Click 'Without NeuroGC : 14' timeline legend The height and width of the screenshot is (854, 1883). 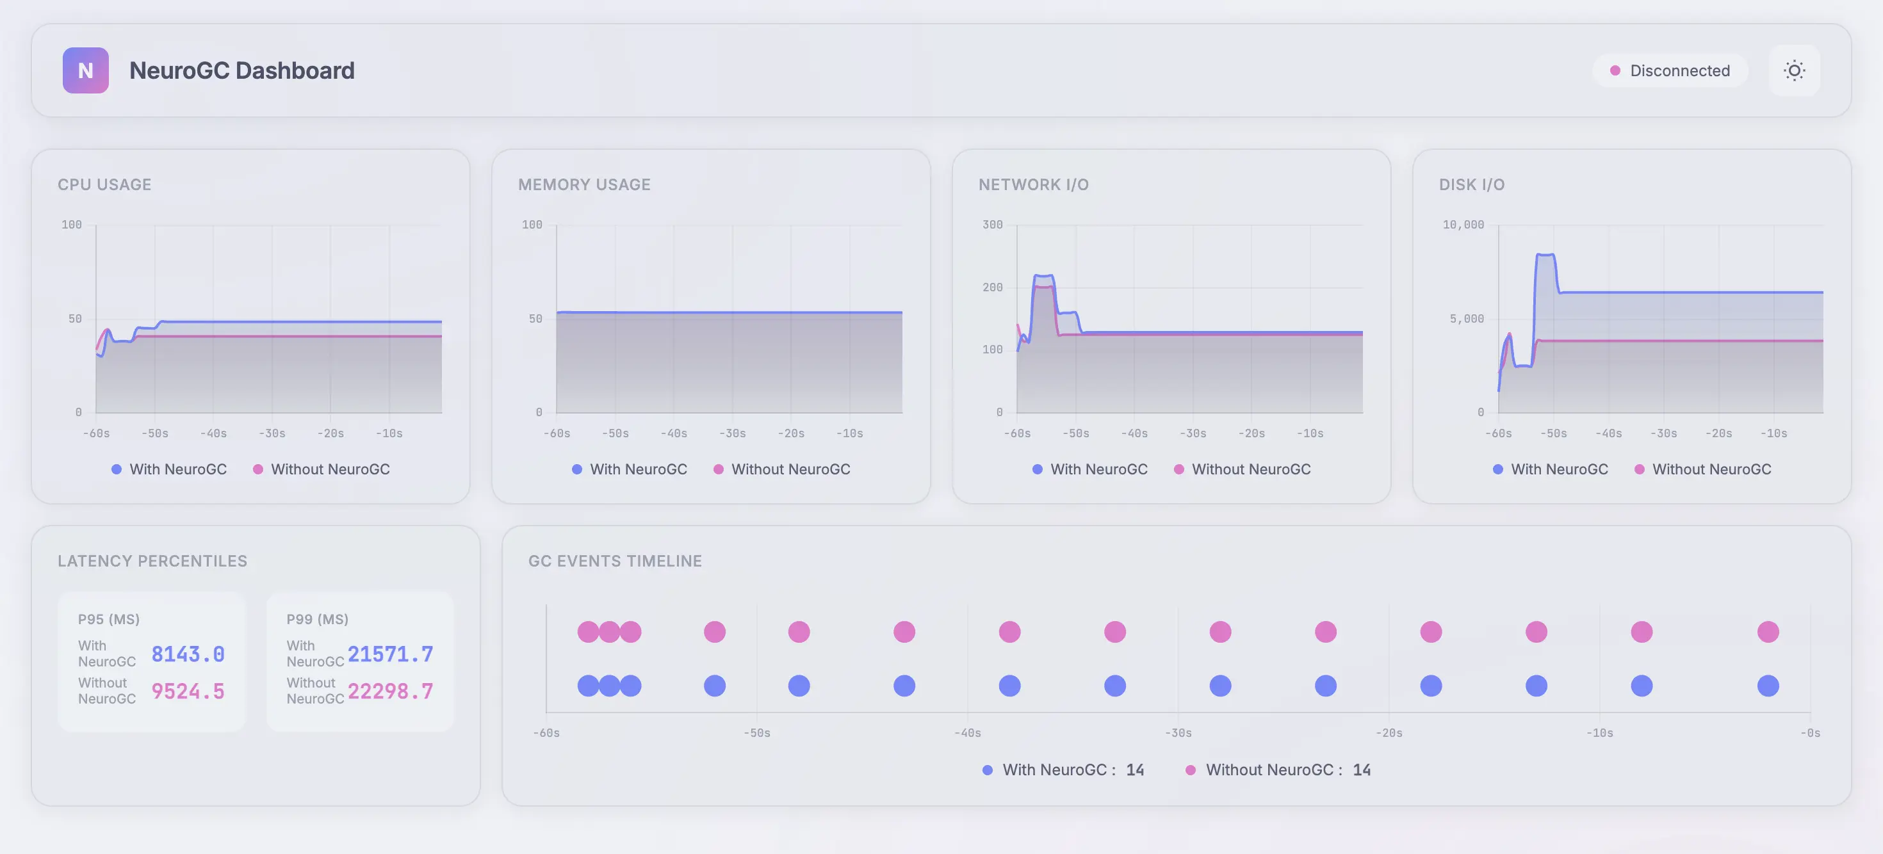(1277, 769)
